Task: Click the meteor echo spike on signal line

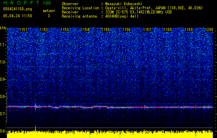Action: (x=35, y=106)
